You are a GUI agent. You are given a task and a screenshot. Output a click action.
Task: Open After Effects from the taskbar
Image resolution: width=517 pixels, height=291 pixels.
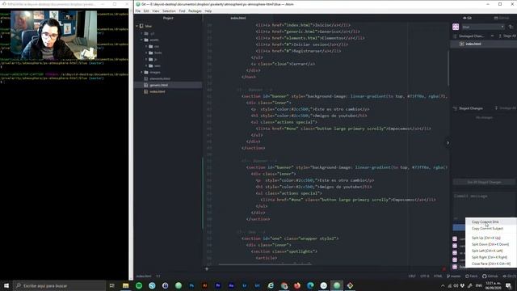tap(231, 285)
